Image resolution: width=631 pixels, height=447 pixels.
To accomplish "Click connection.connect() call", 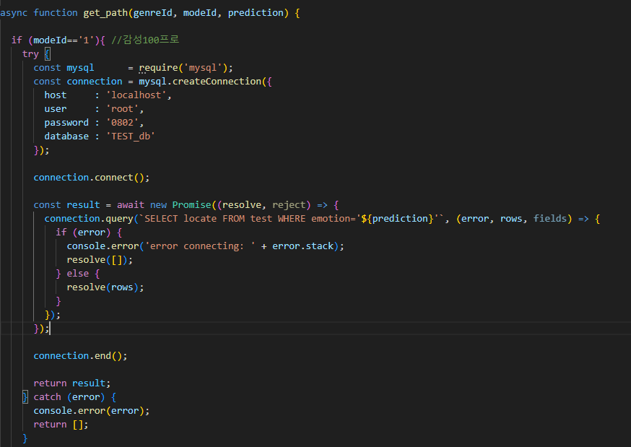I will pyautogui.click(x=92, y=178).
